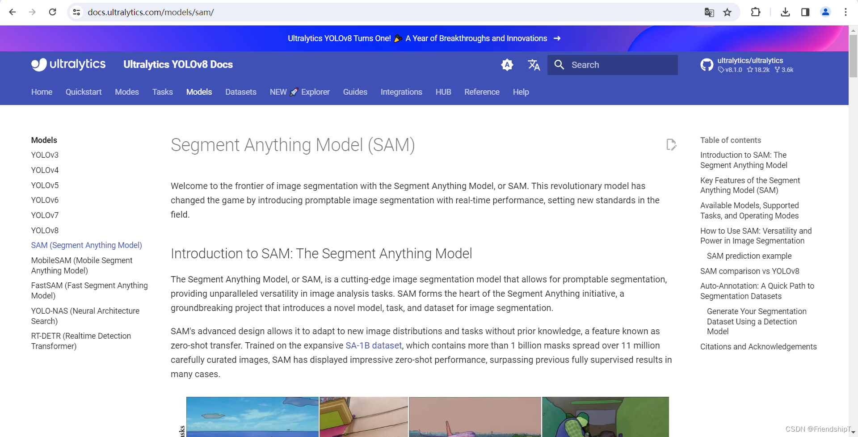Click Ultralytics YOLOv8 Docs title
This screenshot has height=437, width=858.
point(178,64)
